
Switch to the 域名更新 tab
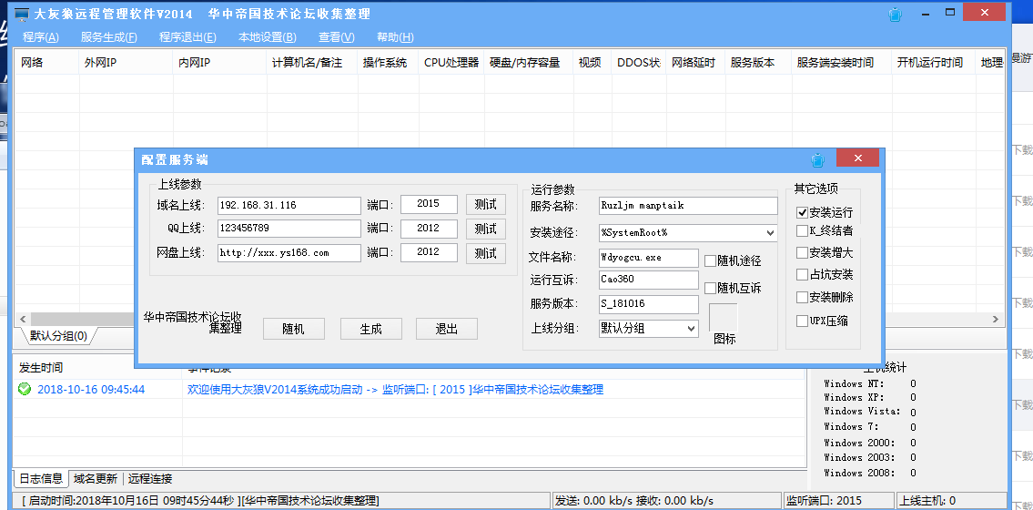(x=96, y=478)
